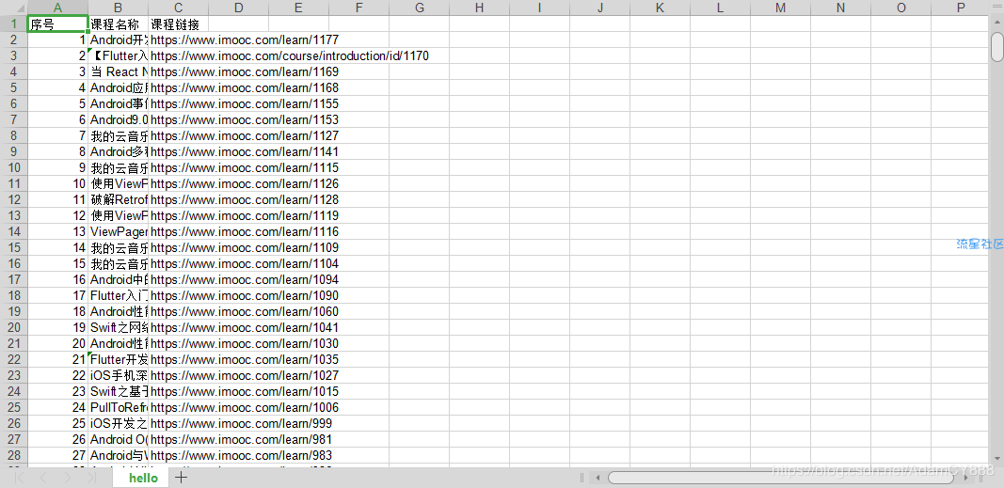
Task: Select column D header
Action: [x=238, y=8]
